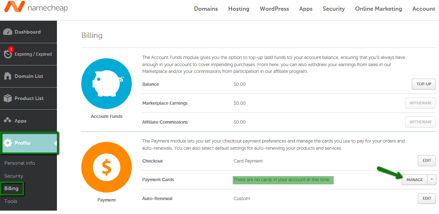Click the Product List box icon
Viewport: 439px width, 214px height.
(x=8, y=98)
